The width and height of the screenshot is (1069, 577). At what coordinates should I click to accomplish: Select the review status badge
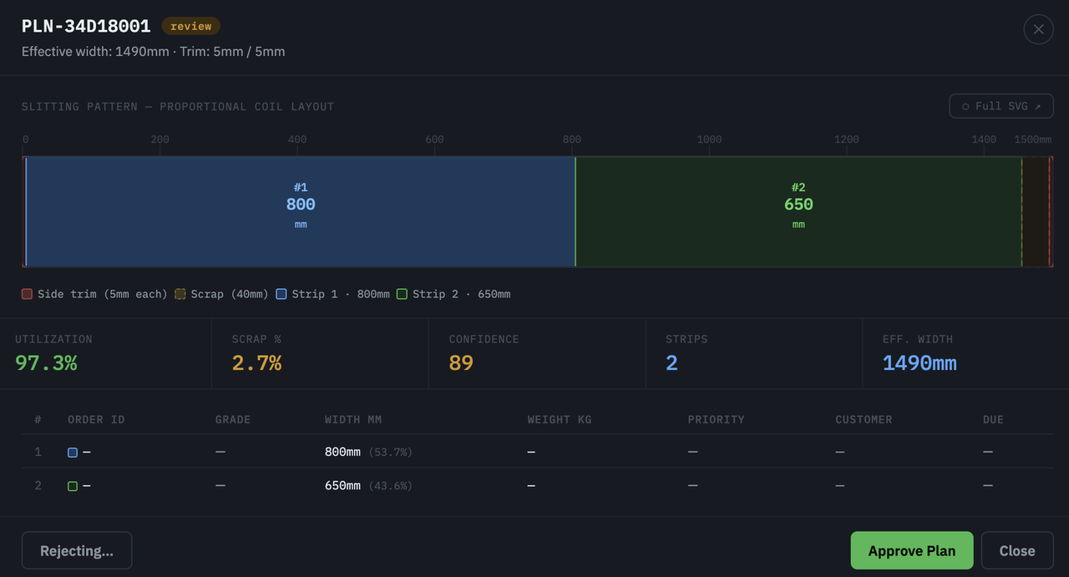point(191,26)
